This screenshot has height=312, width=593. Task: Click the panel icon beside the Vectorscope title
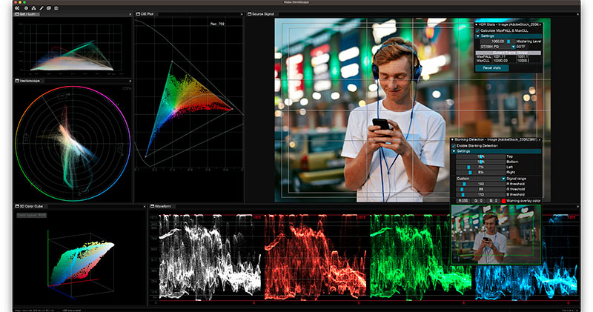pos(16,80)
